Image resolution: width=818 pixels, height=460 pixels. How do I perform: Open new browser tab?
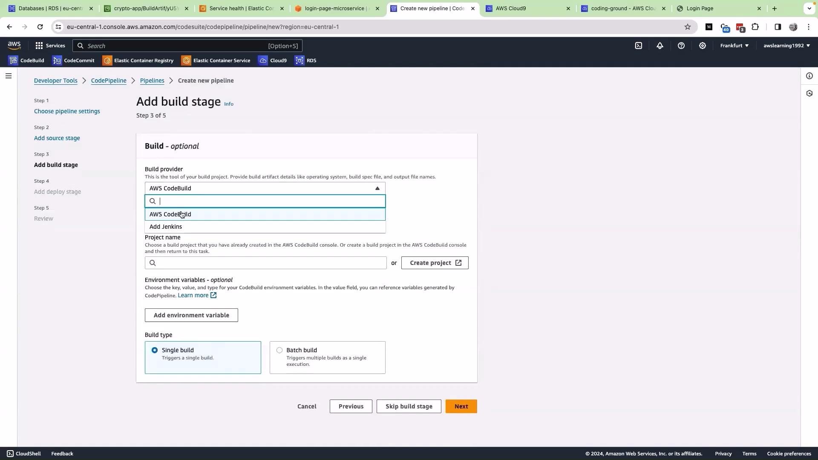tap(775, 9)
